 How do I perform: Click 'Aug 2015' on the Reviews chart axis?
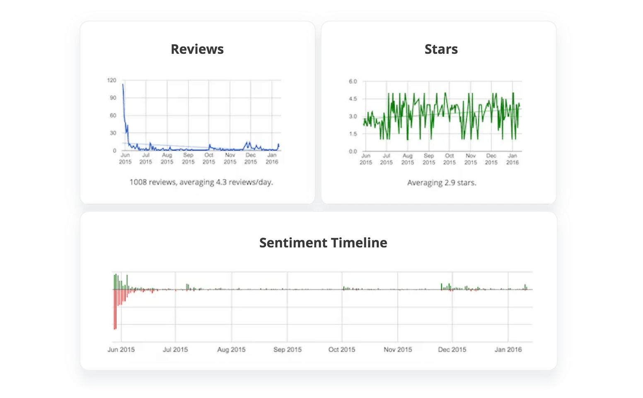point(167,158)
